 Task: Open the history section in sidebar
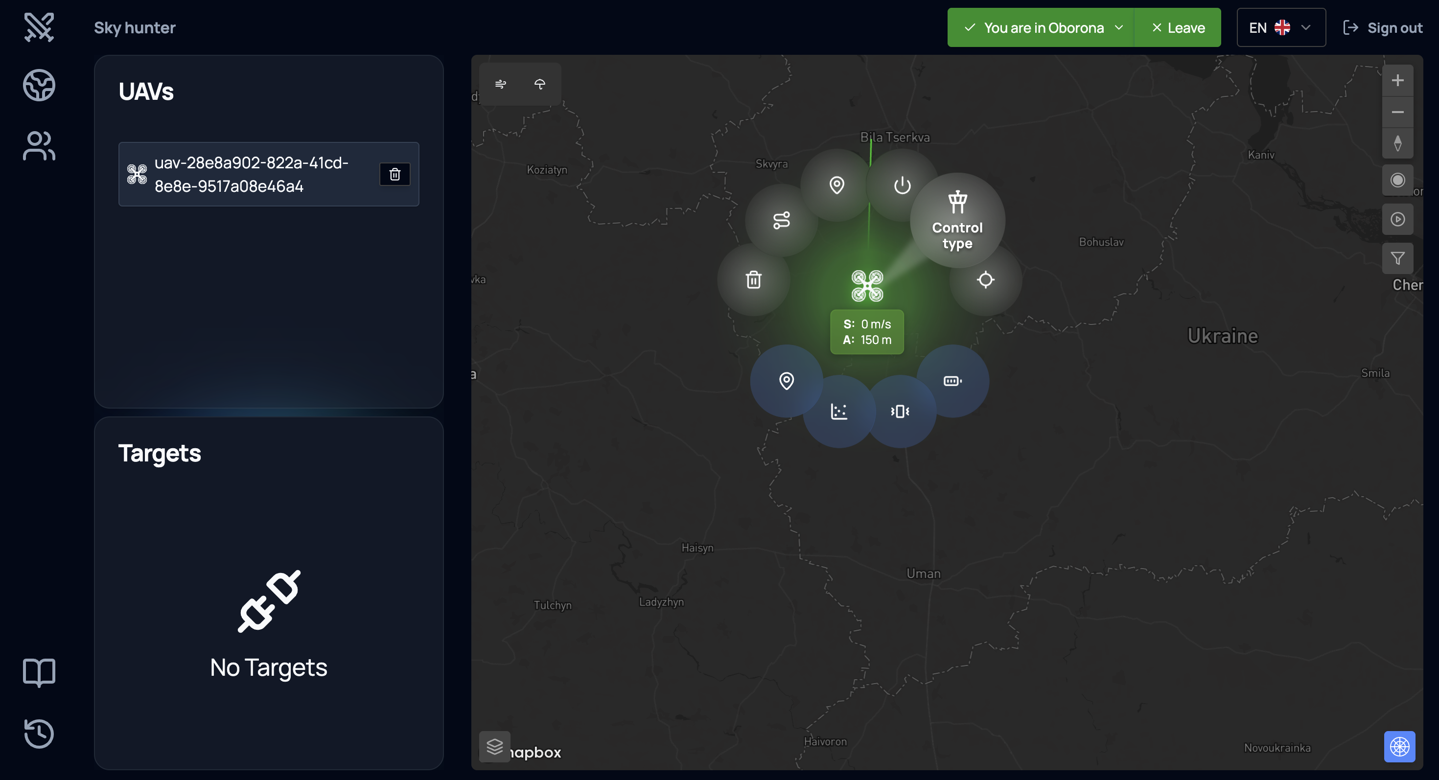tap(39, 733)
